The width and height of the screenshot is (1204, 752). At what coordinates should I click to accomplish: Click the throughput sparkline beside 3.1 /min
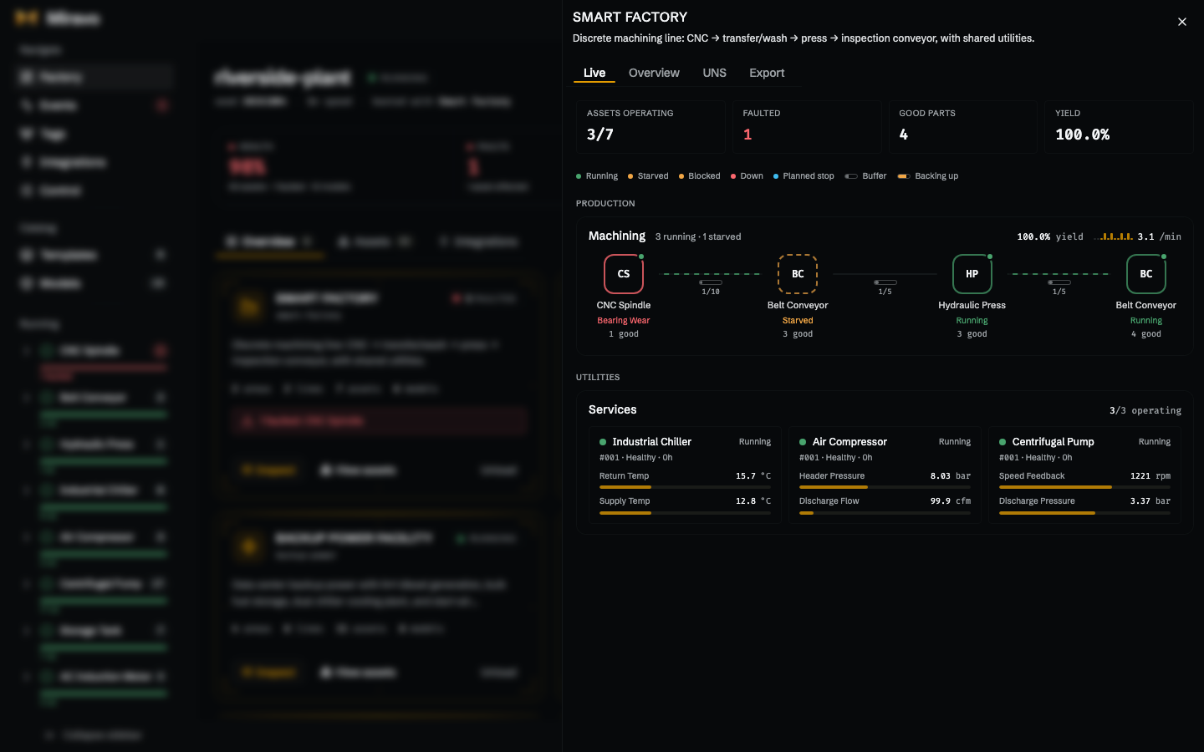[x=1113, y=236]
